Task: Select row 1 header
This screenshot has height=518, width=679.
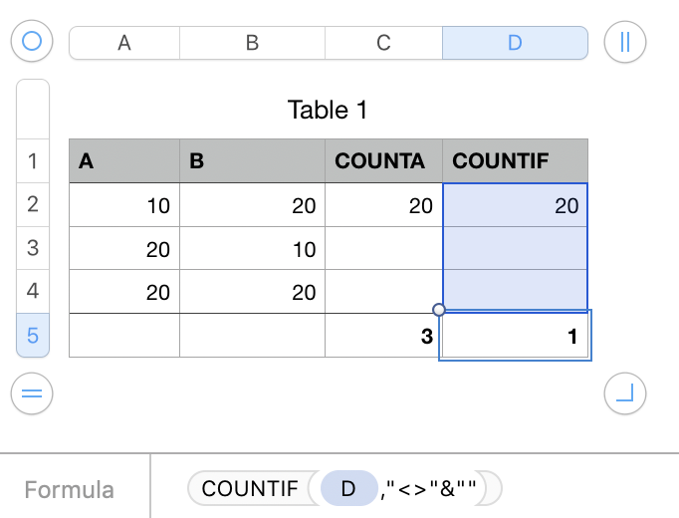Action: 33,161
